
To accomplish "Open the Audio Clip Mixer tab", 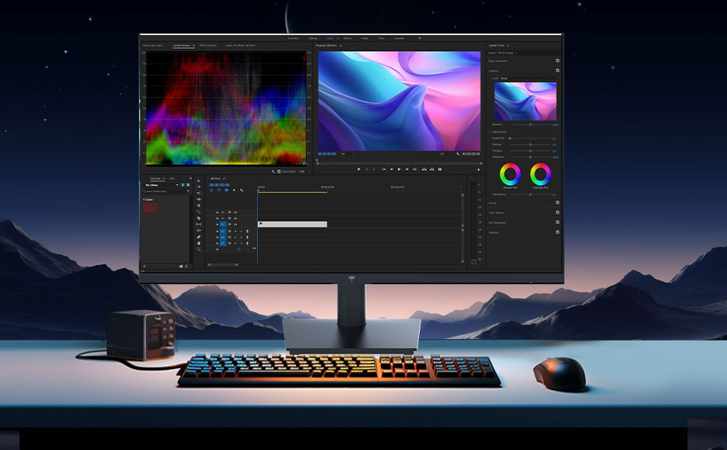I will click(x=240, y=46).
